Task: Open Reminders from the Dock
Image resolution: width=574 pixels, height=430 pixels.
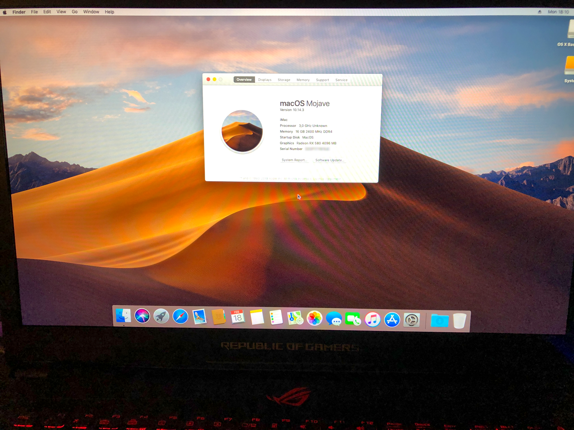Action: (x=276, y=318)
